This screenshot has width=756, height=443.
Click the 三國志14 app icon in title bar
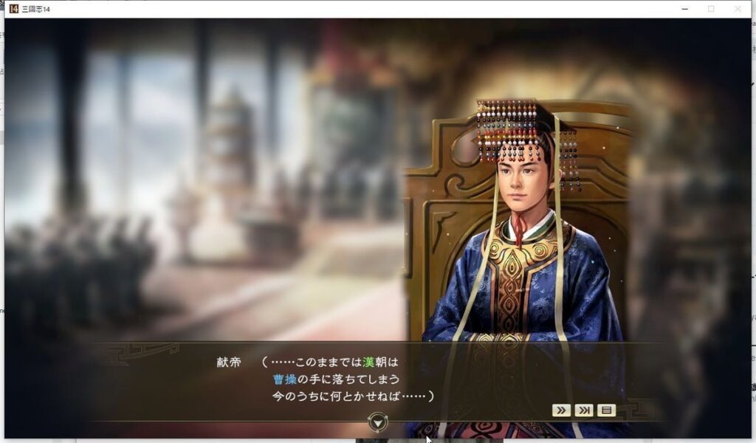point(14,9)
